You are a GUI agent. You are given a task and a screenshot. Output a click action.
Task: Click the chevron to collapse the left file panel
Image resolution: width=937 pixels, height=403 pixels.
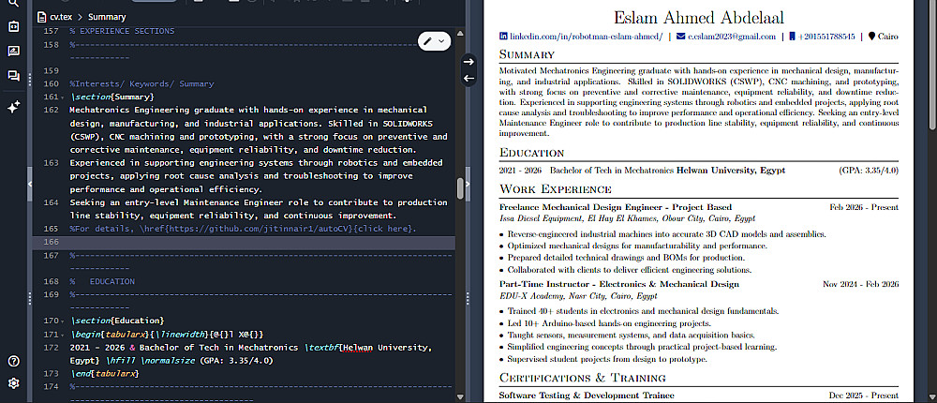click(x=30, y=184)
